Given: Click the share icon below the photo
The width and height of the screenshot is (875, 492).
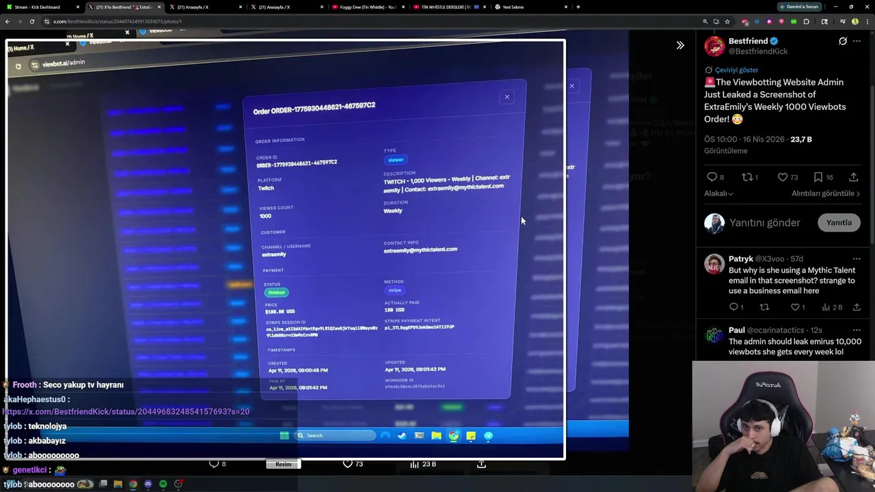Looking at the screenshot, I should coord(481,464).
